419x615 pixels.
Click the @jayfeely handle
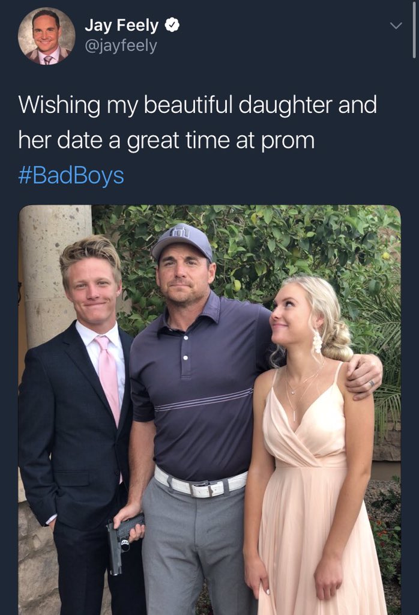(x=121, y=46)
